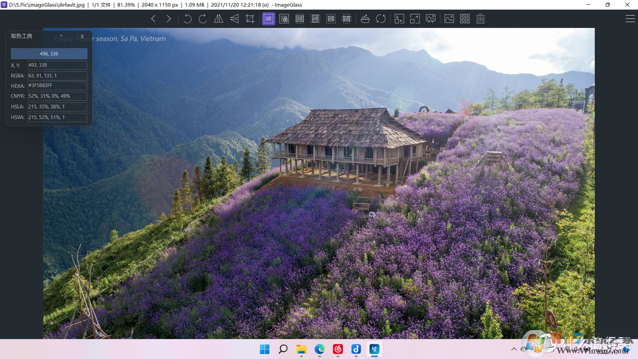Flip the image vertically
The height and width of the screenshot is (359, 638).
click(235, 18)
